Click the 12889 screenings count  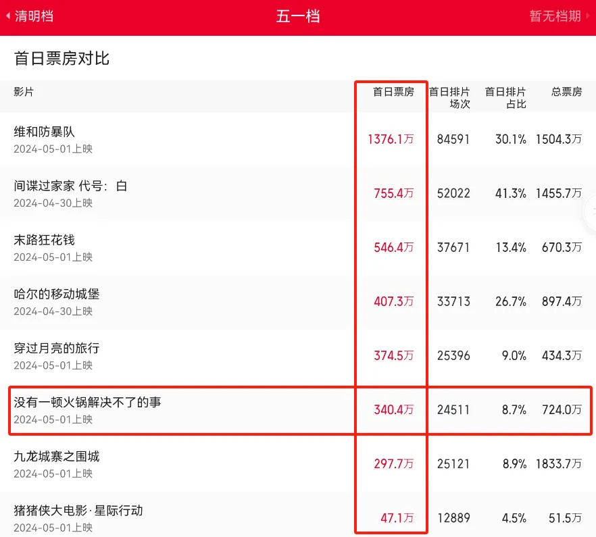pos(453,517)
